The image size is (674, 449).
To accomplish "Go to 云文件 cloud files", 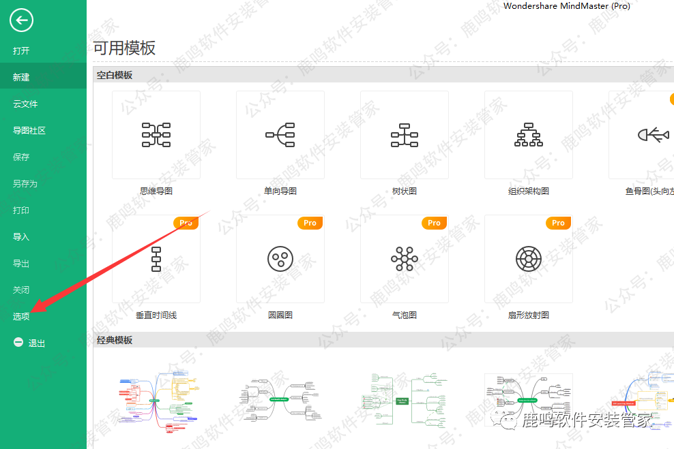I will point(25,104).
